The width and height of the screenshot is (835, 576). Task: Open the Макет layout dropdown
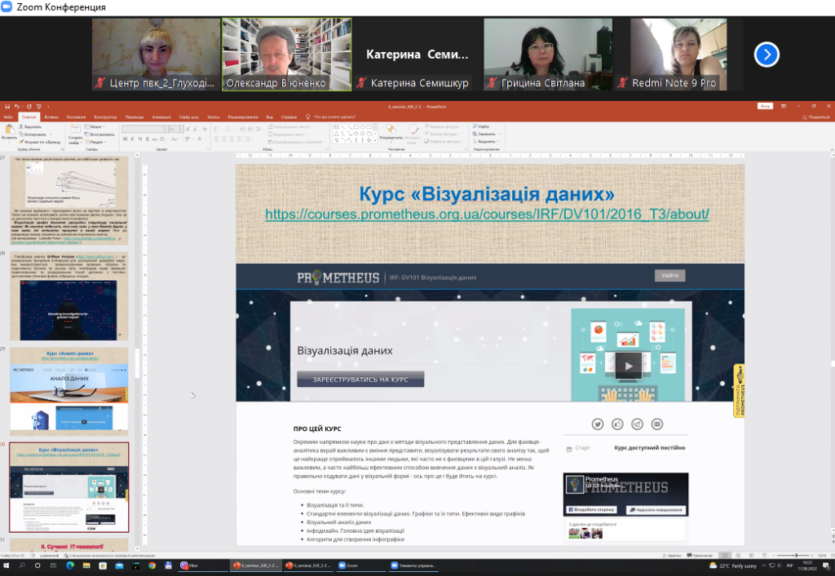95,127
